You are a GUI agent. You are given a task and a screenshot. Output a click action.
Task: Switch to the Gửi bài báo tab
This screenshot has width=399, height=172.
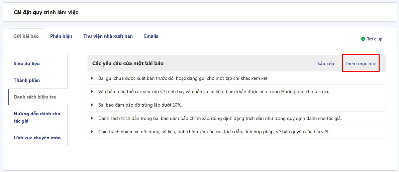tap(26, 36)
